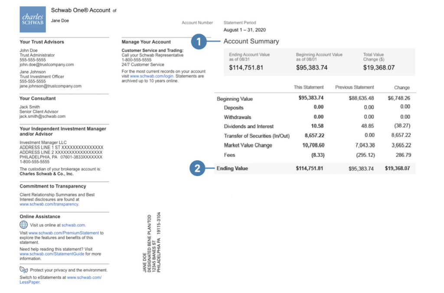Click the Dividends and Interest row label
Image resolution: width=444 pixels, height=293 pixels.
tap(248, 126)
